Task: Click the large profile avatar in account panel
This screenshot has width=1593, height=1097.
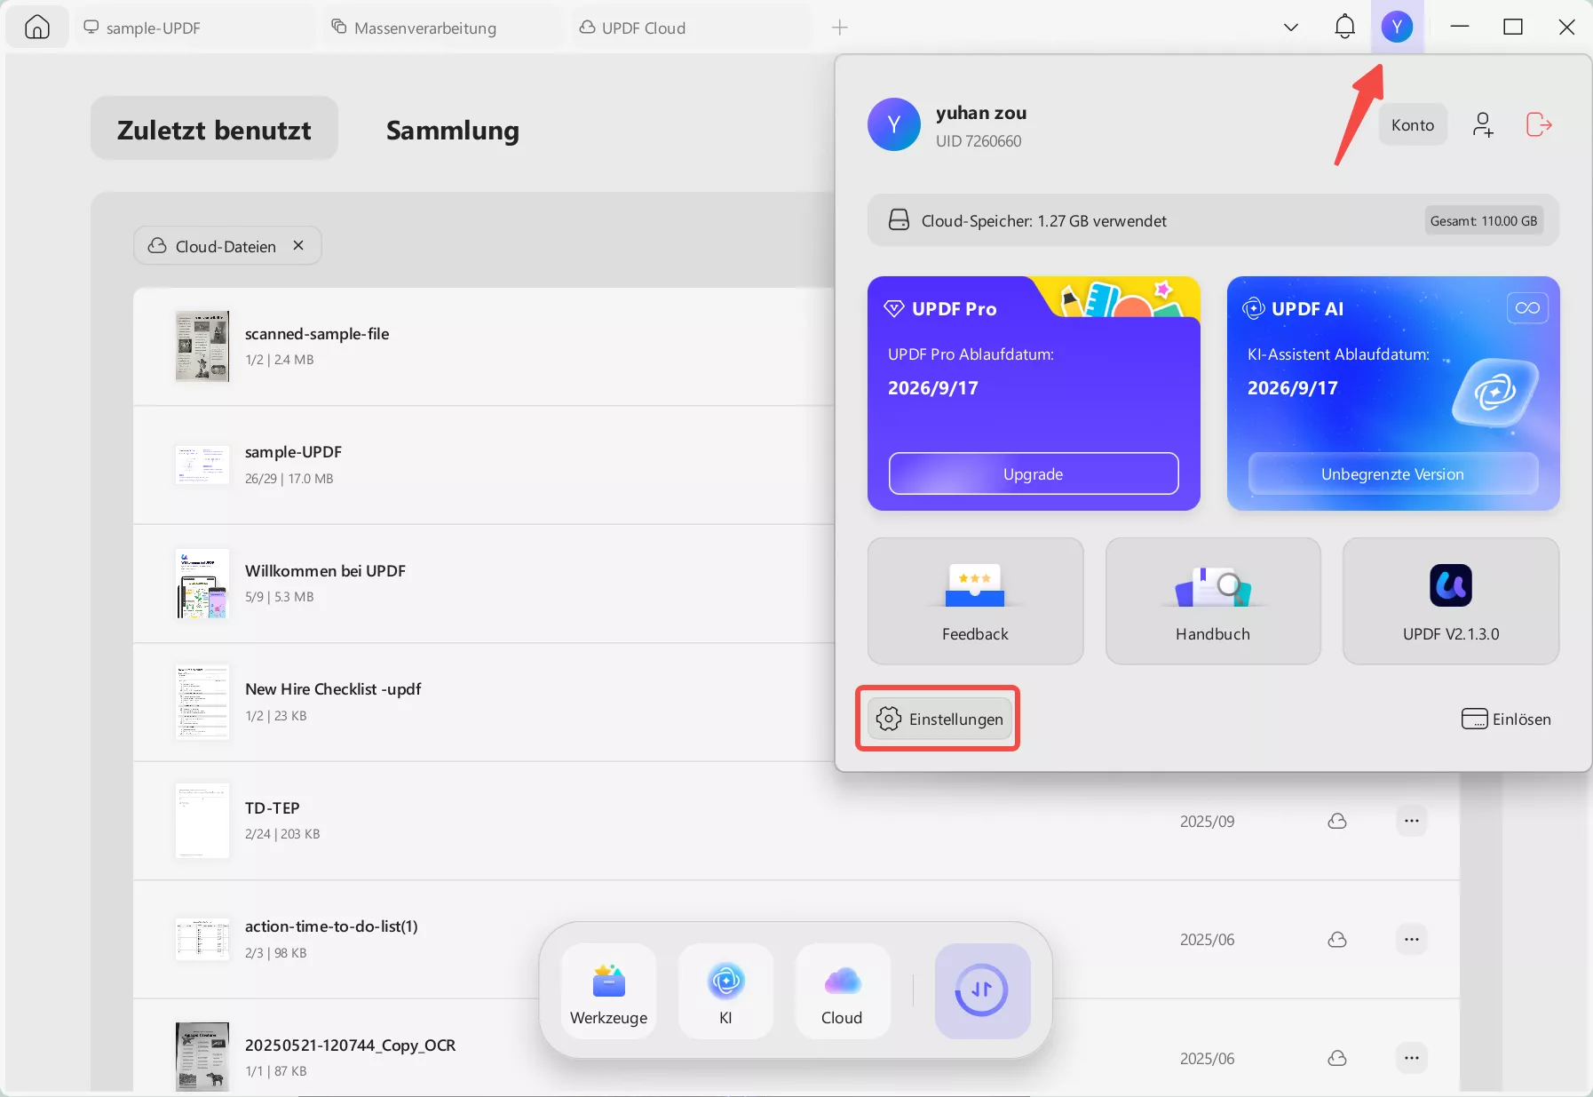Action: pyautogui.click(x=893, y=124)
